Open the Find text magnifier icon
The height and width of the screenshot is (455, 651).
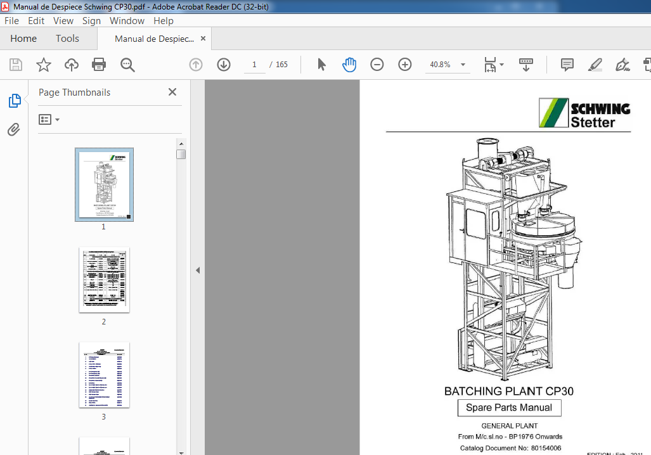coord(127,65)
